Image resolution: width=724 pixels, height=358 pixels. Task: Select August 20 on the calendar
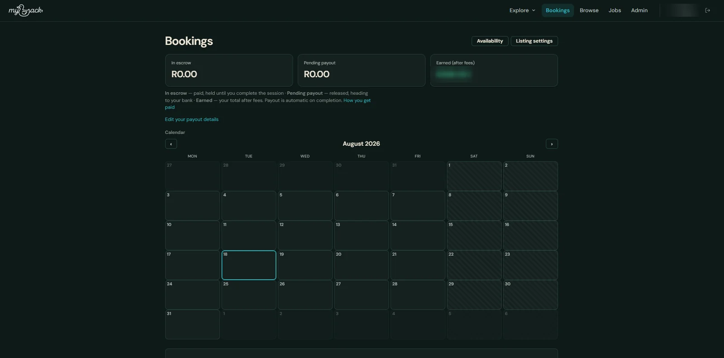pos(362,265)
